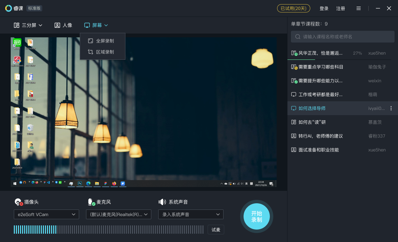This screenshot has width=398, height=242.
Task: Open the hamburger menu icon
Action: [358, 8]
